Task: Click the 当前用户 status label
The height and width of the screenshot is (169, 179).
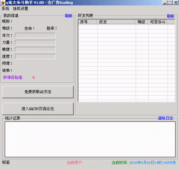Action: (x=75, y=163)
